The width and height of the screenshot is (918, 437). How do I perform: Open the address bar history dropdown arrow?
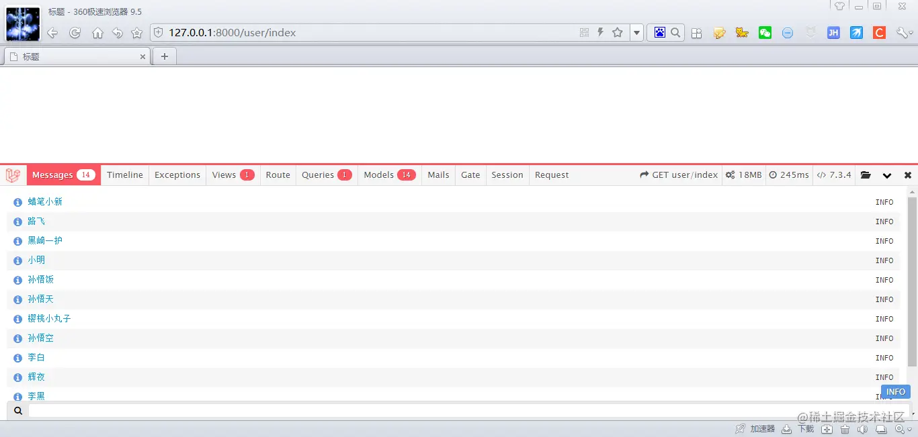pyautogui.click(x=636, y=32)
